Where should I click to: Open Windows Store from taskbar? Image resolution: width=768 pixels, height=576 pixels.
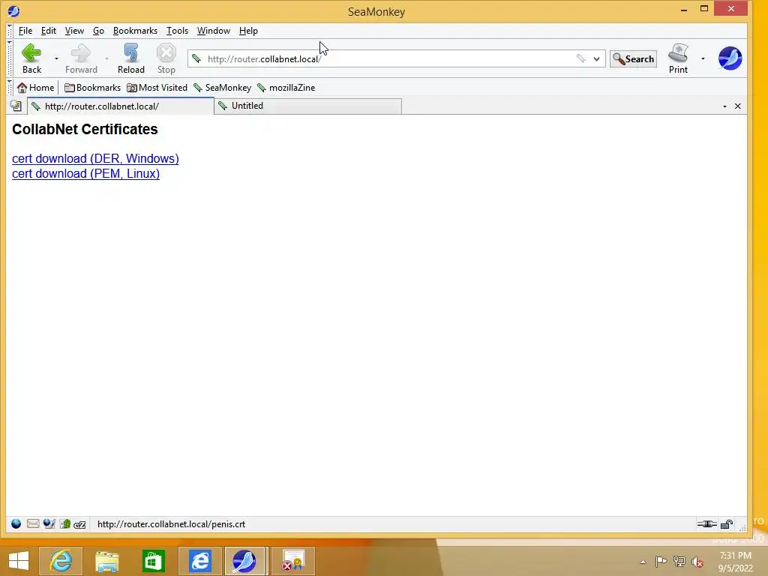153,561
